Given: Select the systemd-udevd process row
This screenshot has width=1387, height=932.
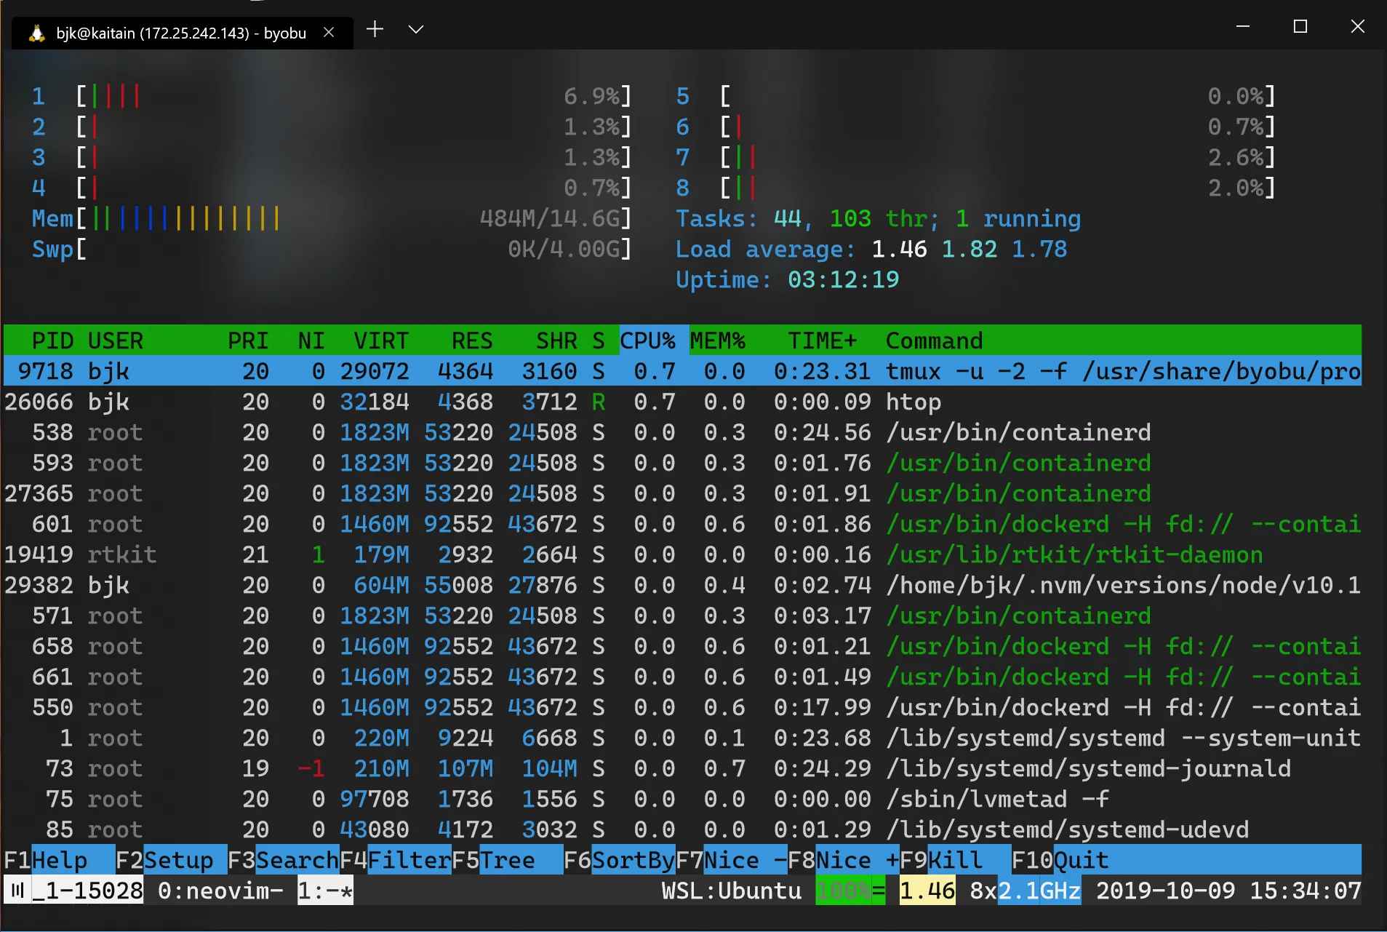Looking at the screenshot, I should (682, 829).
